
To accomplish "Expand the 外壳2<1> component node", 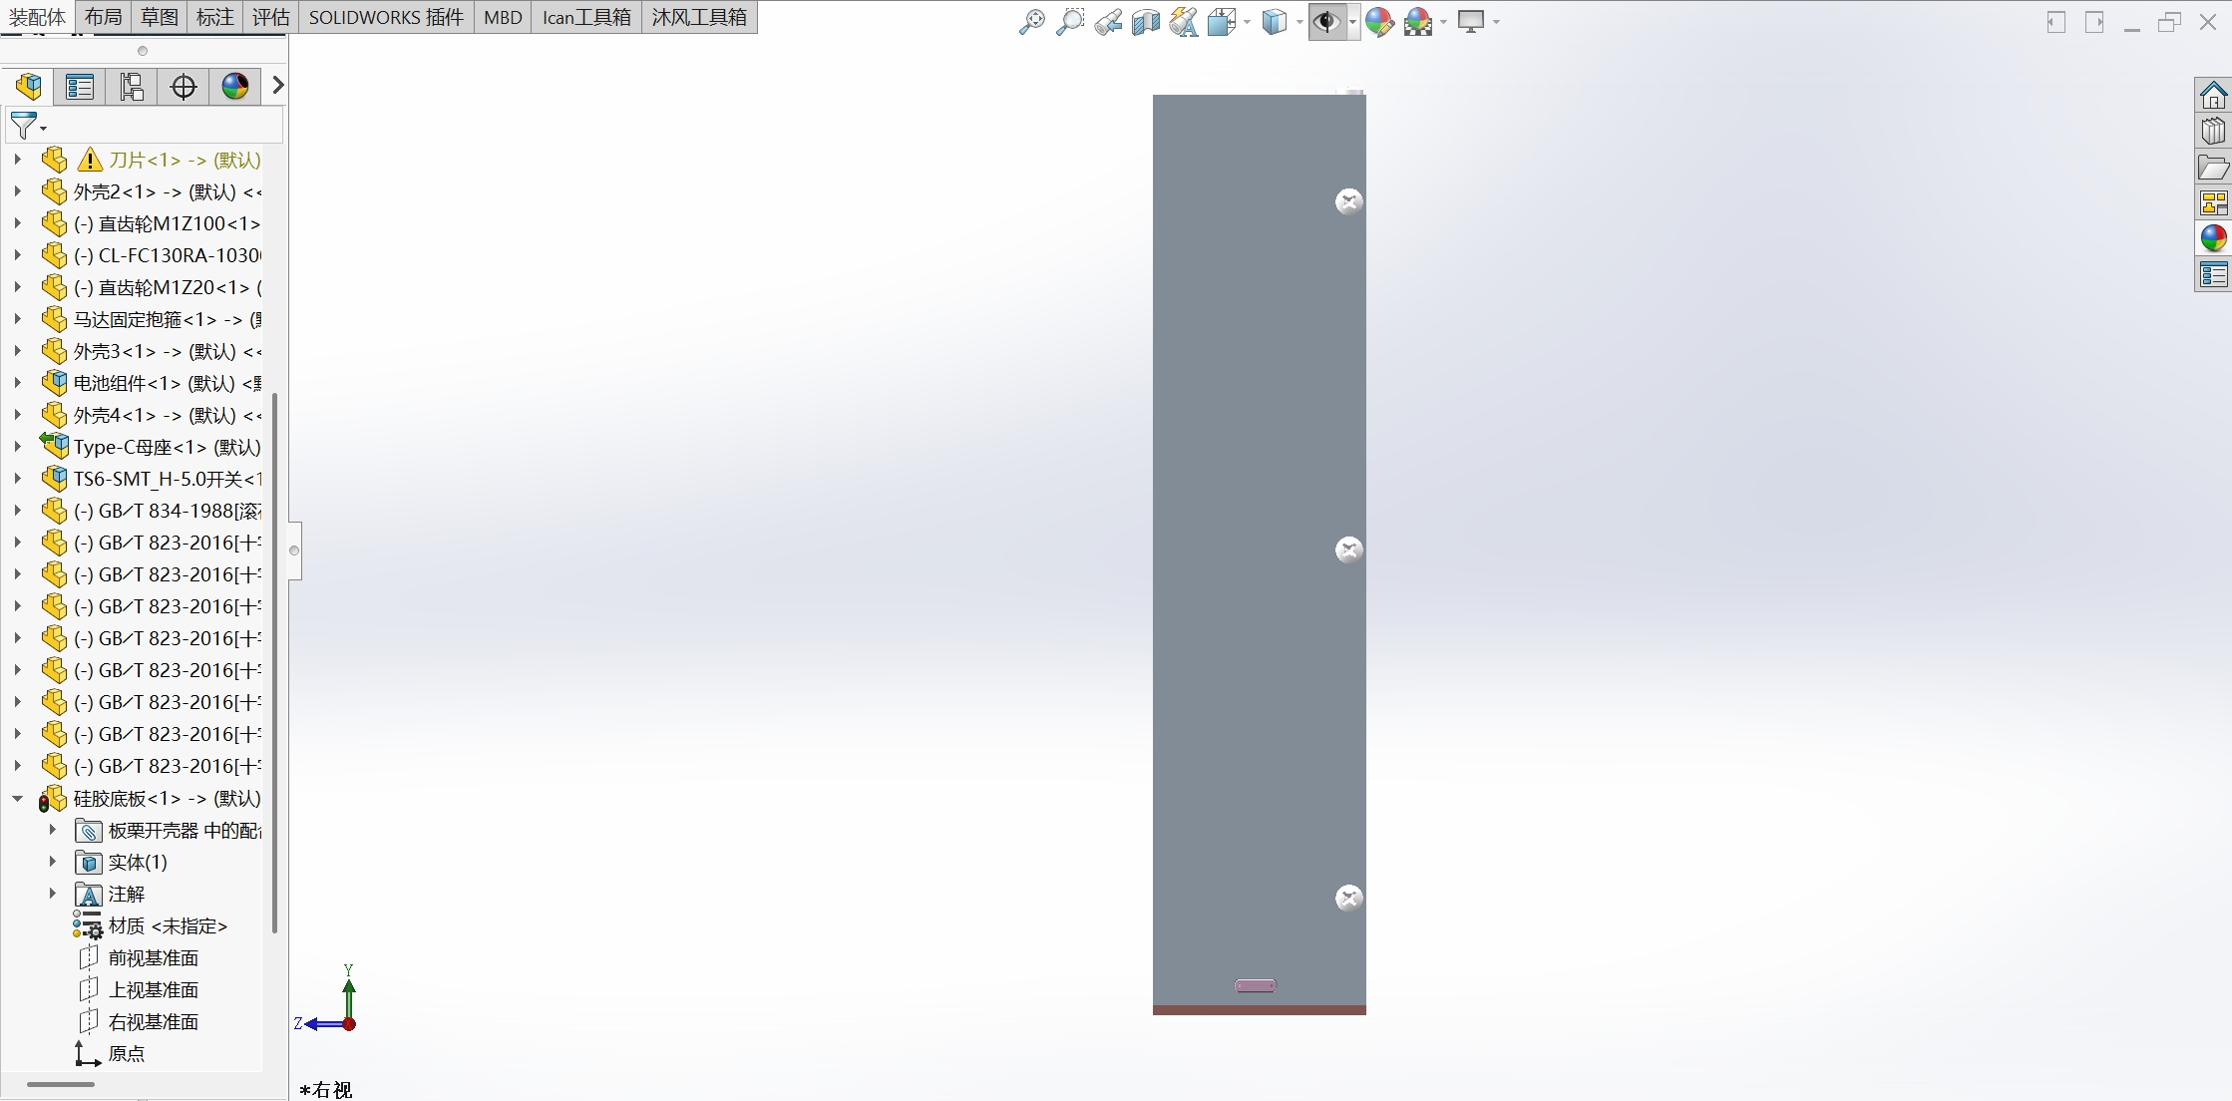I will pyautogui.click(x=17, y=191).
